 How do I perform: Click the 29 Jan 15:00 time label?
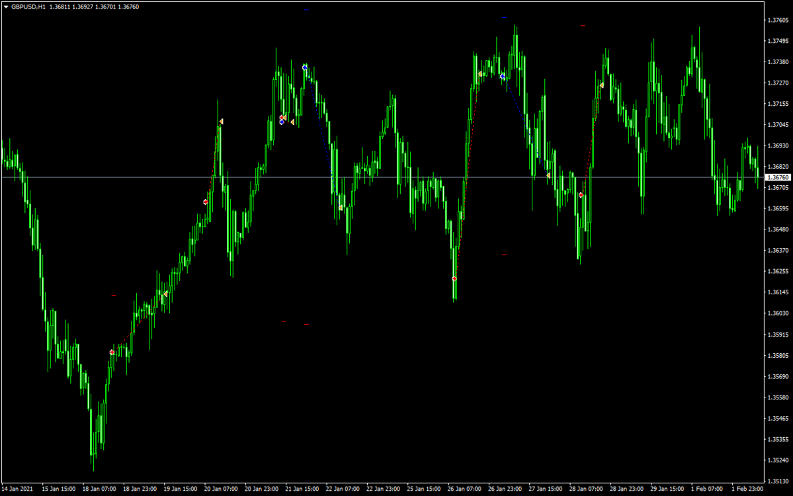click(667, 489)
